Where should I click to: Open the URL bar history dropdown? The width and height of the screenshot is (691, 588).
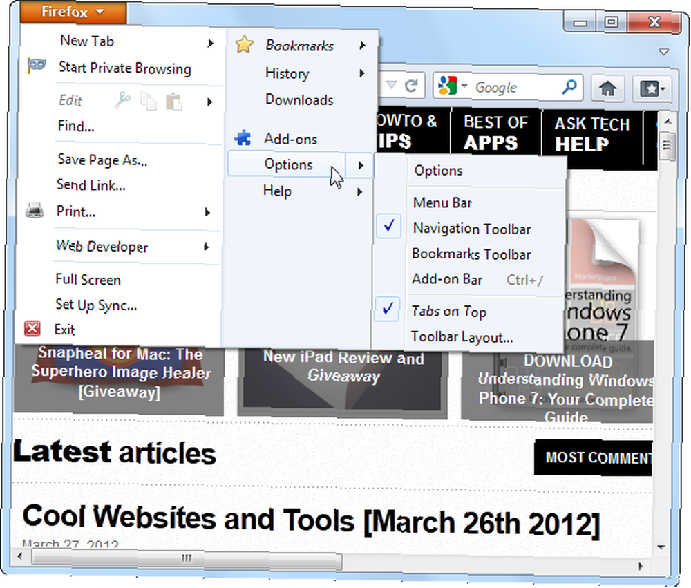click(x=391, y=84)
